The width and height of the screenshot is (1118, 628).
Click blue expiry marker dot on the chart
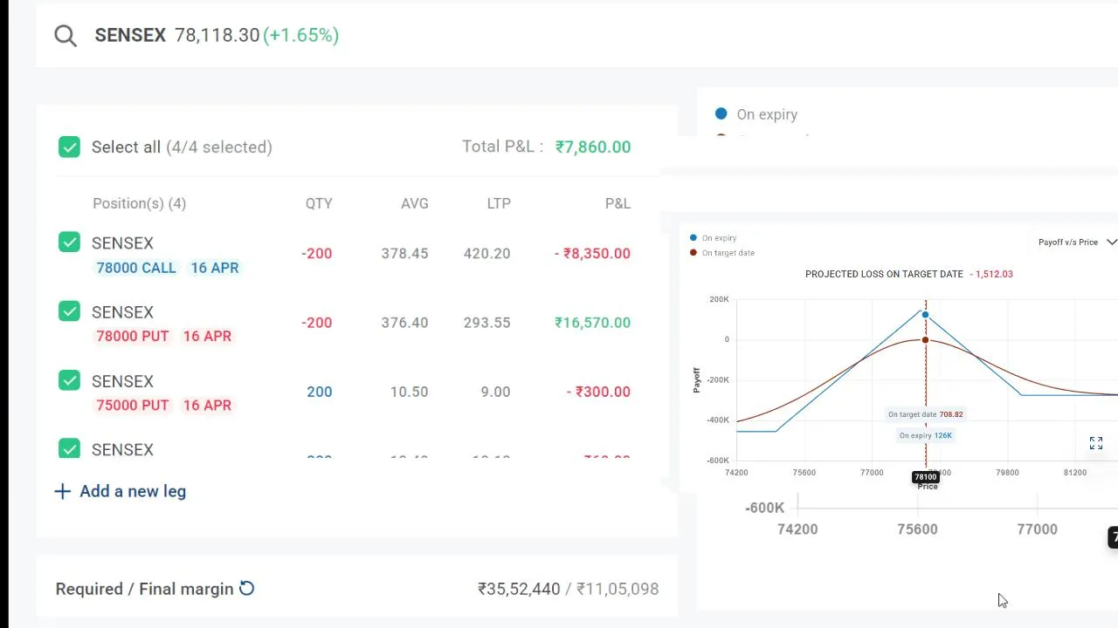click(x=925, y=315)
